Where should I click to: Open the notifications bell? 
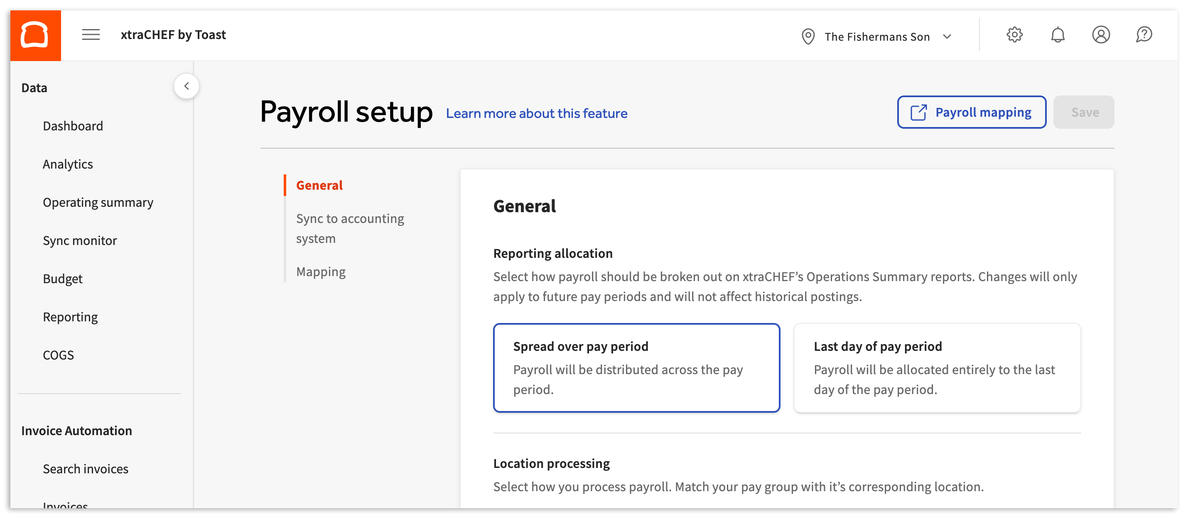pos(1058,35)
